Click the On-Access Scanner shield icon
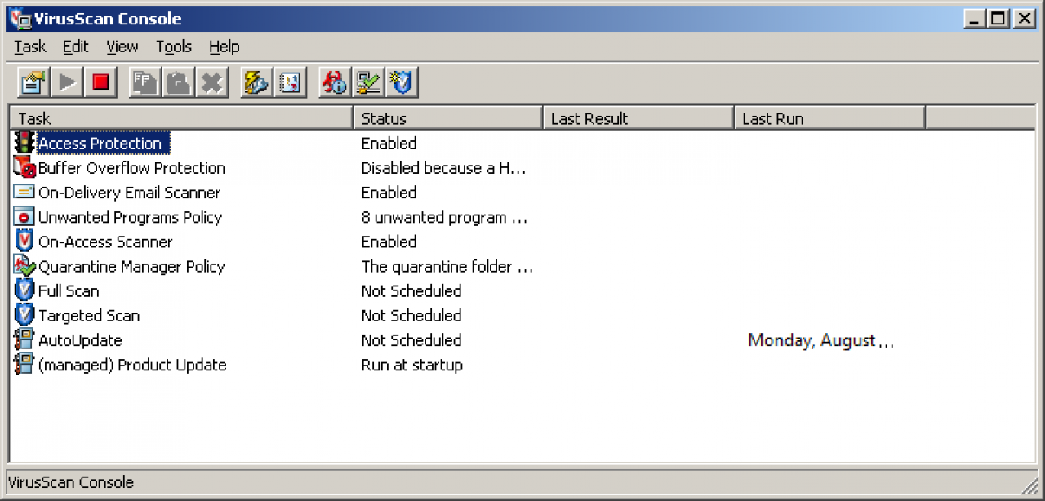The width and height of the screenshot is (1045, 501). [24, 242]
